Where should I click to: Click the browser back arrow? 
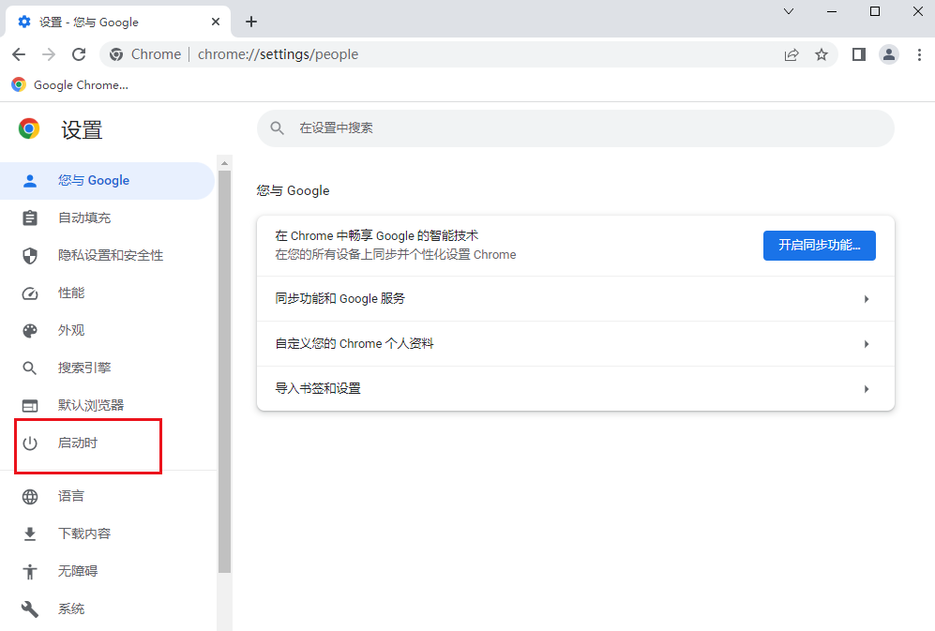[x=19, y=54]
